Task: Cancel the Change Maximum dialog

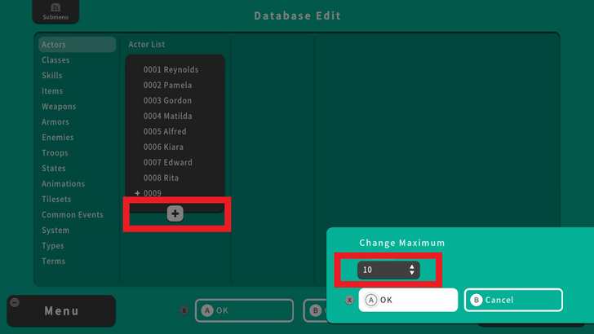Action: [513, 300]
